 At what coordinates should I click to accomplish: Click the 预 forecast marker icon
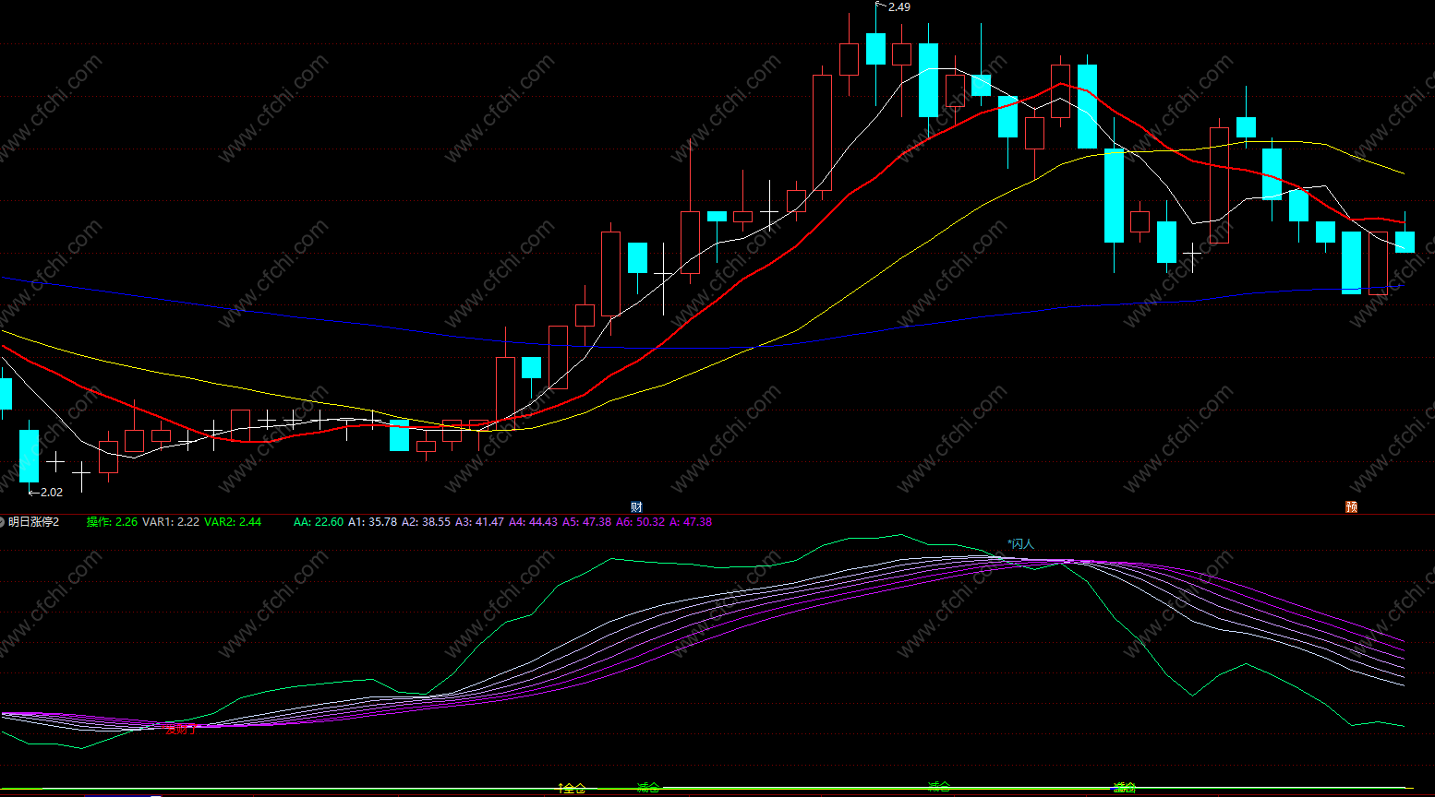1351,506
